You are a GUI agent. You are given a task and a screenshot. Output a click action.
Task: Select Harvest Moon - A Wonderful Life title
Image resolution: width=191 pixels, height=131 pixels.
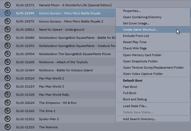tap(75, 5)
